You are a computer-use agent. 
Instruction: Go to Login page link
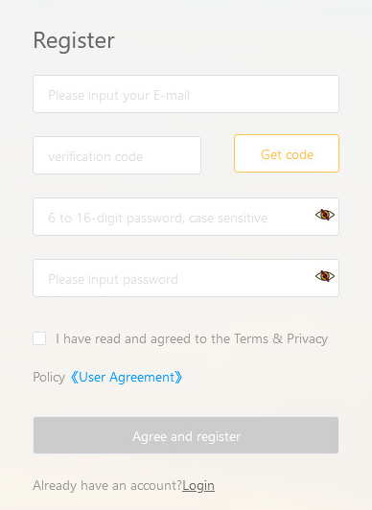click(x=198, y=486)
